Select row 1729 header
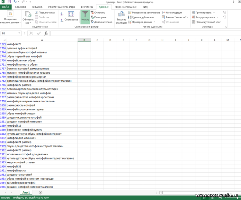The image size is (241, 200). click(3, 44)
